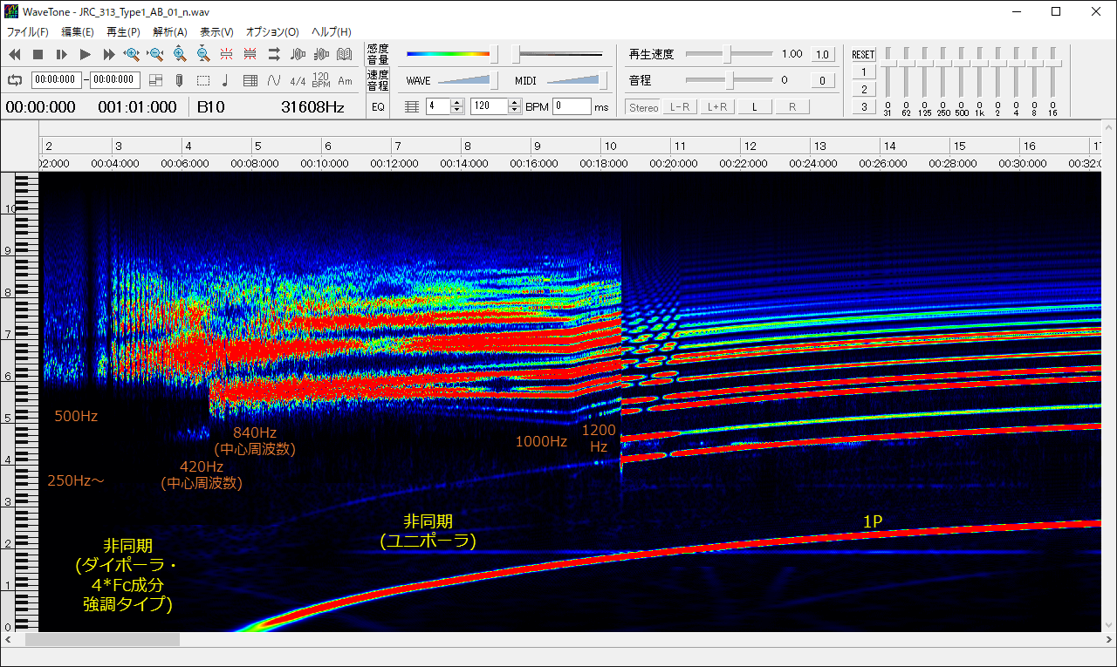This screenshot has height=667, width=1117.
Task: Click the ms offset input field
Action: pyautogui.click(x=572, y=106)
